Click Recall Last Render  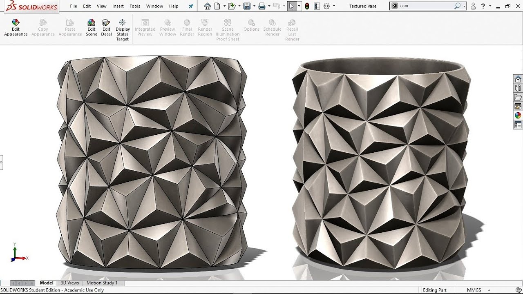(x=292, y=30)
